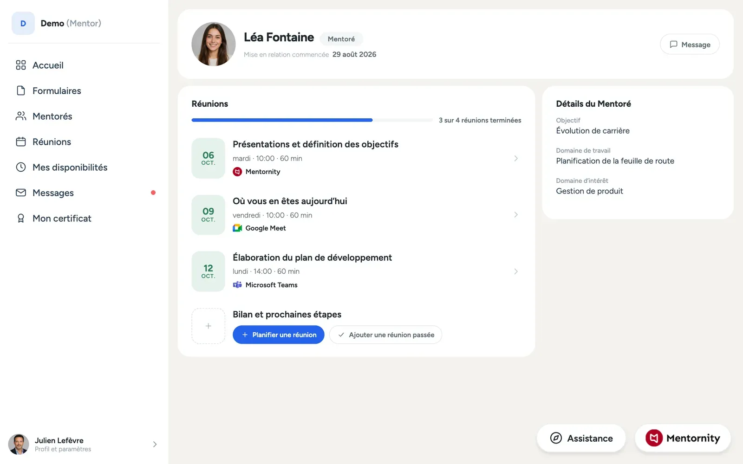Click the meetings progress bar
This screenshot has height=464, width=743.
[x=312, y=120]
